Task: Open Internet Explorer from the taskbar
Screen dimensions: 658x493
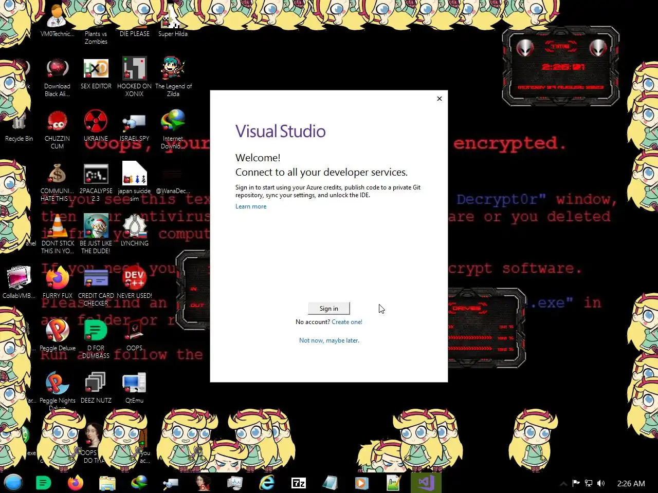Action: 267,483
